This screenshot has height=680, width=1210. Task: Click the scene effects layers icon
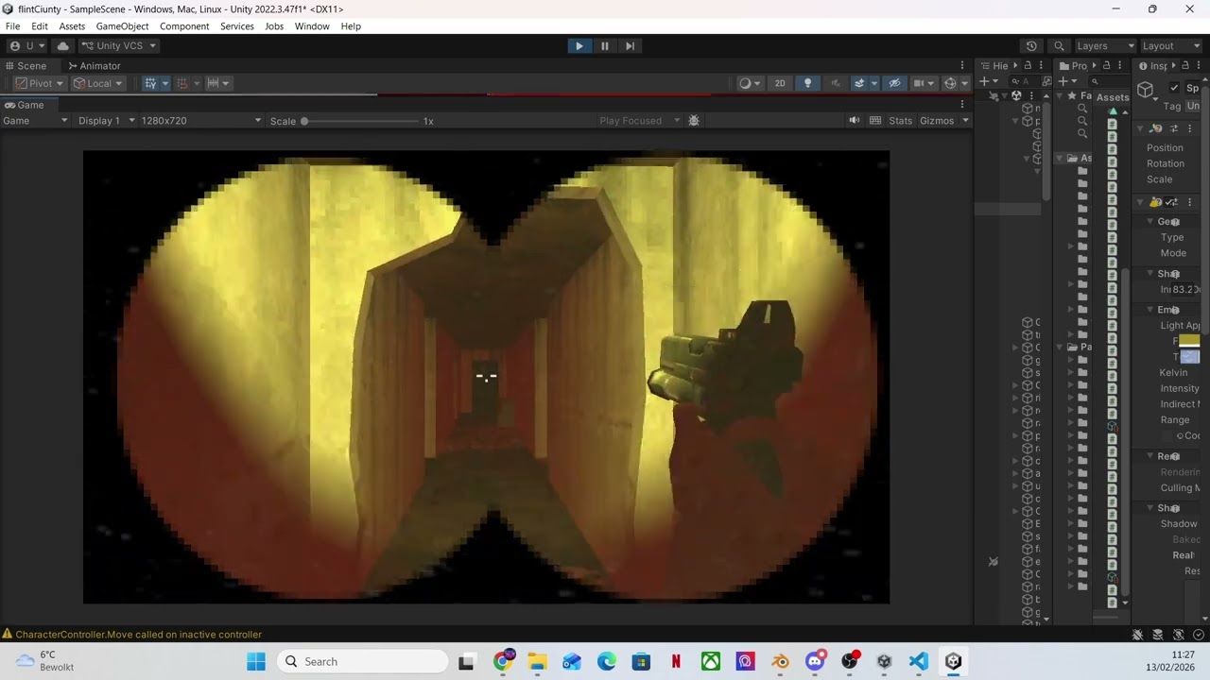tap(859, 83)
